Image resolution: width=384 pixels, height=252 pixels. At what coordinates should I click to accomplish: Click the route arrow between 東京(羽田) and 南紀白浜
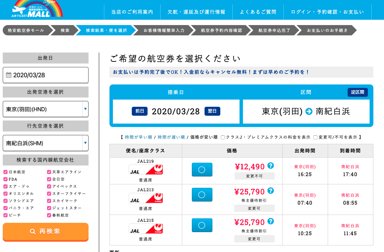point(309,112)
